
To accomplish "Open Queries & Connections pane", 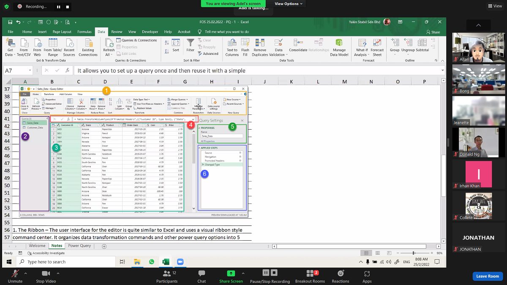I will coord(136,40).
